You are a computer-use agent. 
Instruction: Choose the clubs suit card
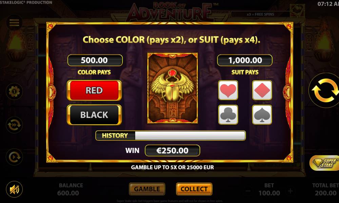pyautogui.click(x=228, y=115)
